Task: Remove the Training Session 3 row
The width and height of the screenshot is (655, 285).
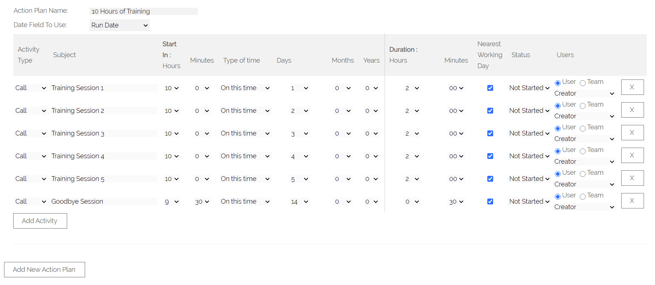Action: tap(632, 133)
